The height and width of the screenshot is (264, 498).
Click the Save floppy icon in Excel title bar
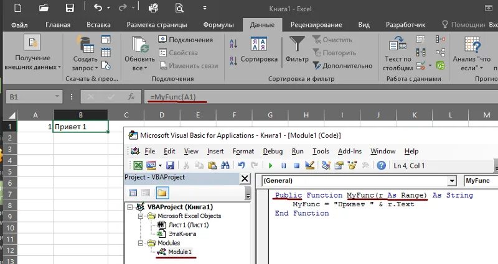[70, 8]
